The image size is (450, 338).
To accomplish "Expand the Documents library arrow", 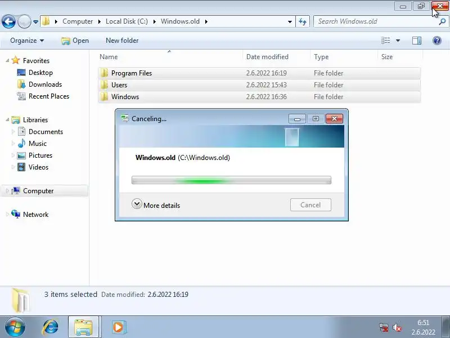I will (x=13, y=132).
